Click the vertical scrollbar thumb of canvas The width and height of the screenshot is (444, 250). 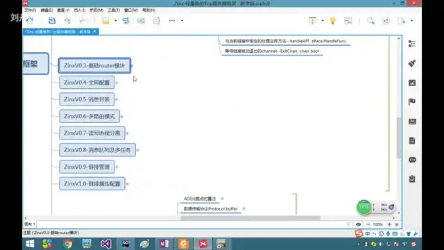tap(399, 137)
